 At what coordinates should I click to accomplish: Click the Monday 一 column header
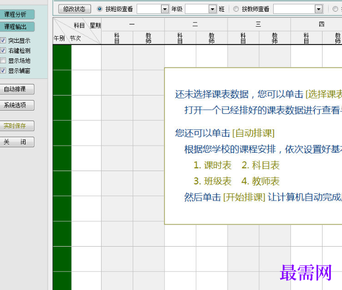click(133, 24)
